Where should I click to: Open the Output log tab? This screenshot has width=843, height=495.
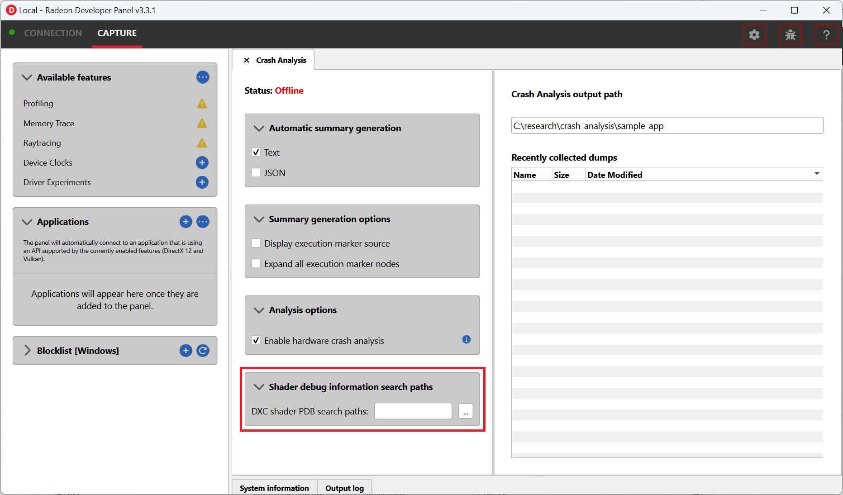pos(344,488)
